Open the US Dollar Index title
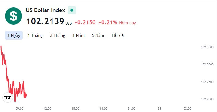The width and height of the screenshot is (217, 112). (45, 10)
